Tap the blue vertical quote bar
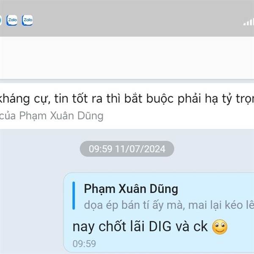 click(x=74, y=196)
